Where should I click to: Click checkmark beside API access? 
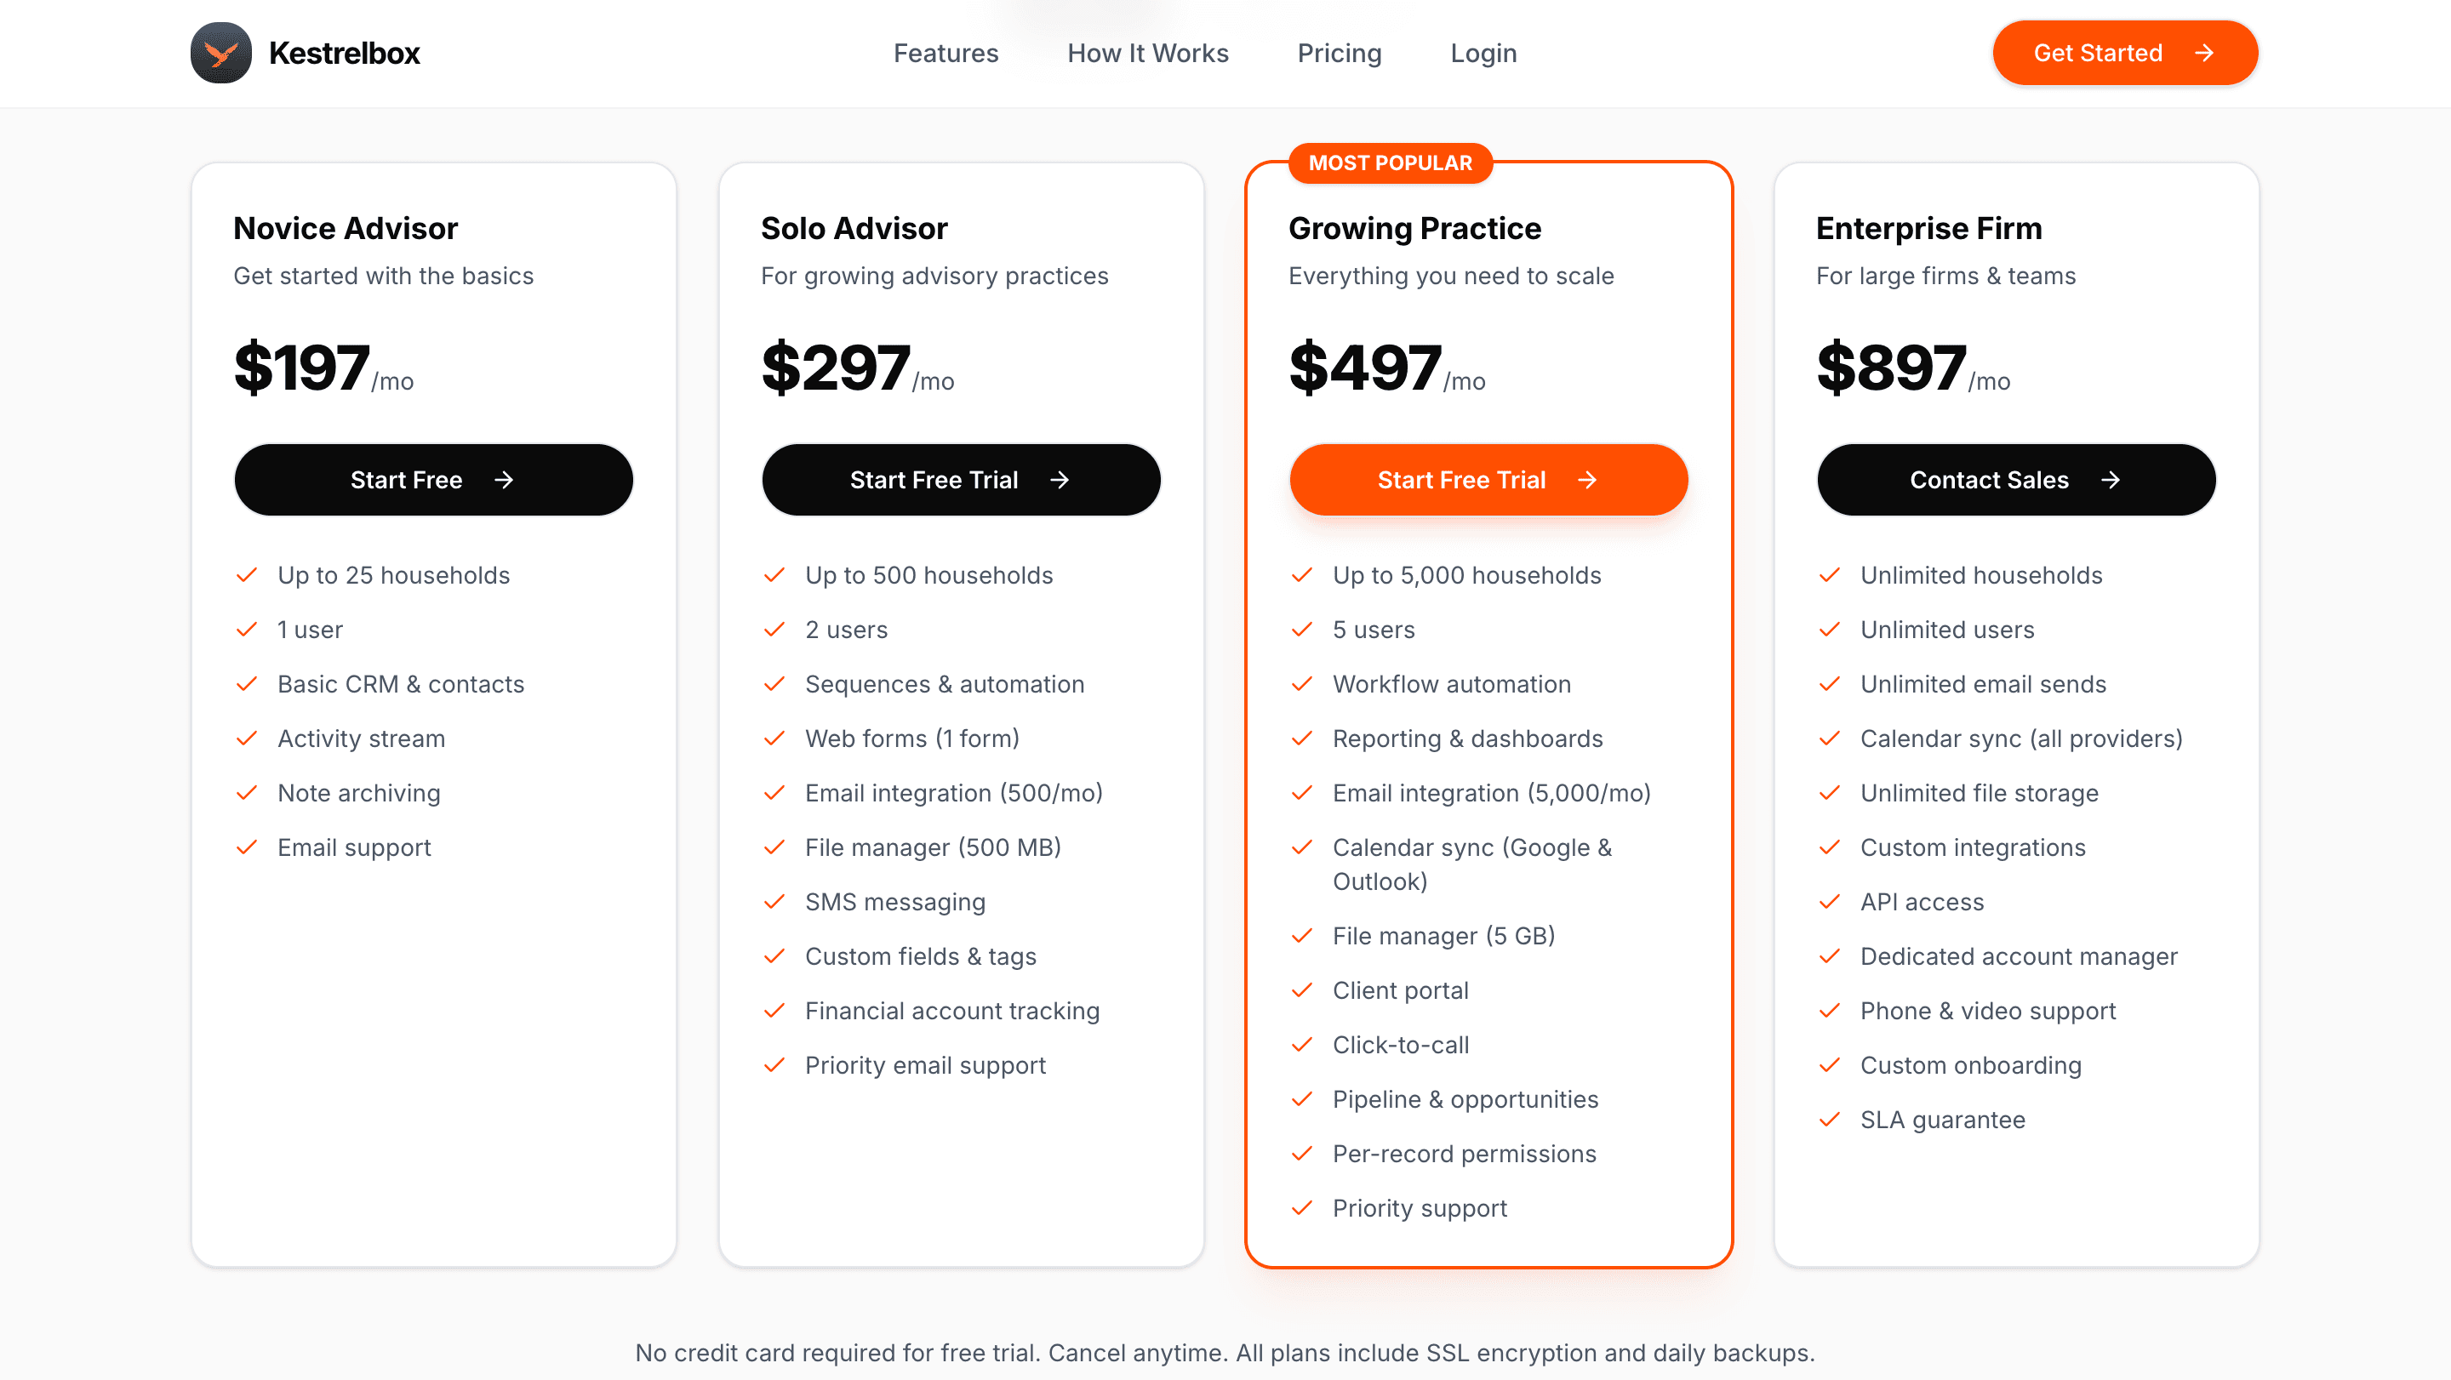click(x=1830, y=902)
